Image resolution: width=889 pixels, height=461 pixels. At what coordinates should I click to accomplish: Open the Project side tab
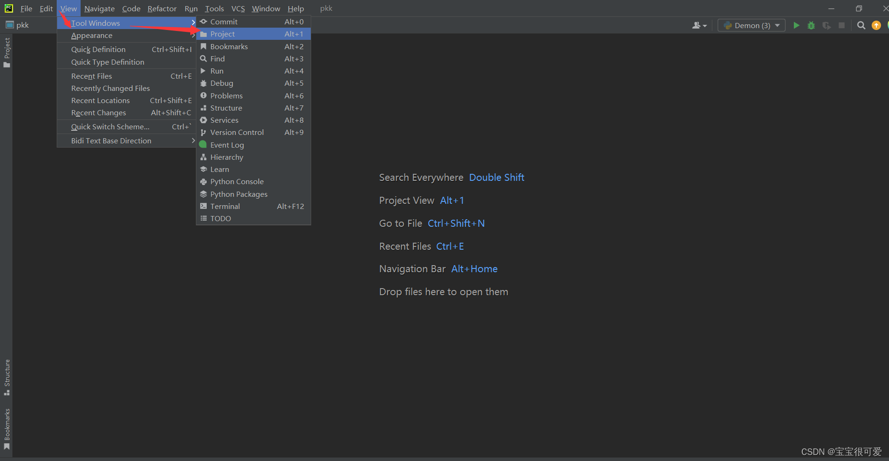point(7,52)
